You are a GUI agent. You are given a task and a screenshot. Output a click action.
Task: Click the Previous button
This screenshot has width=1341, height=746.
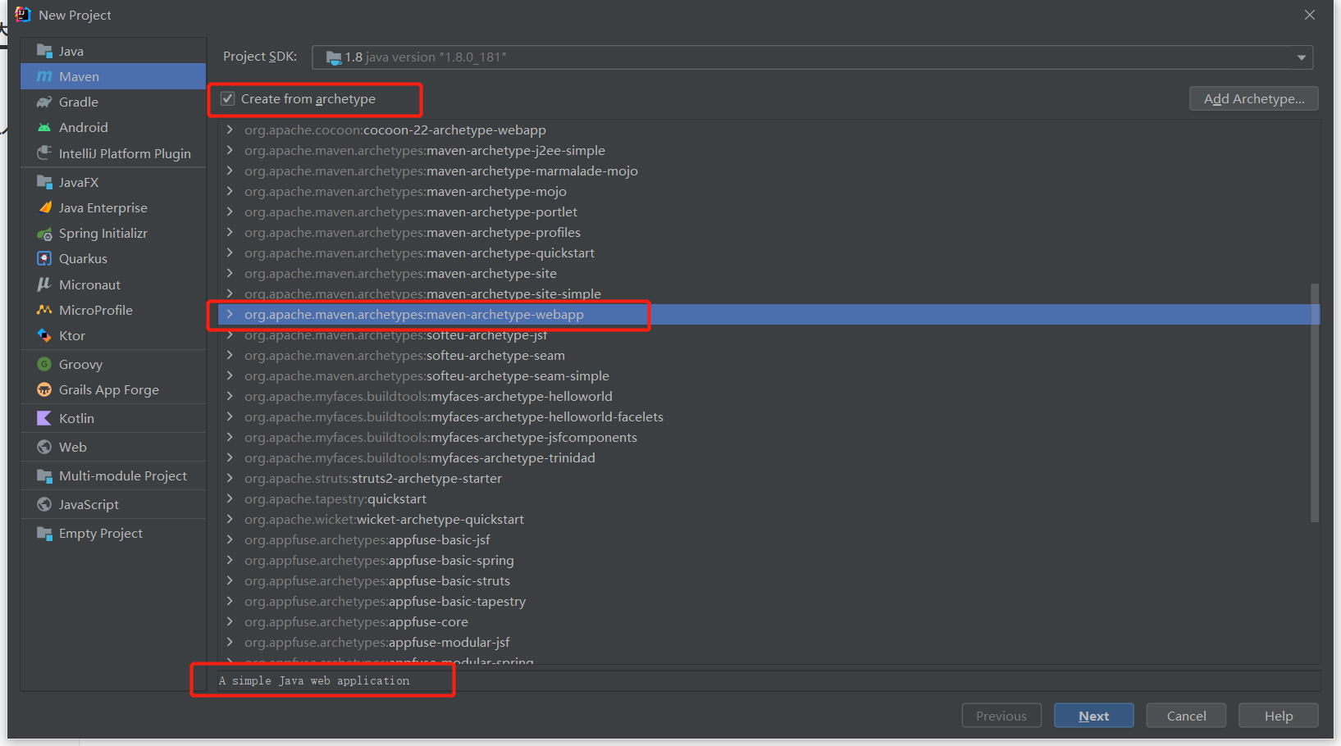tap(1001, 716)
